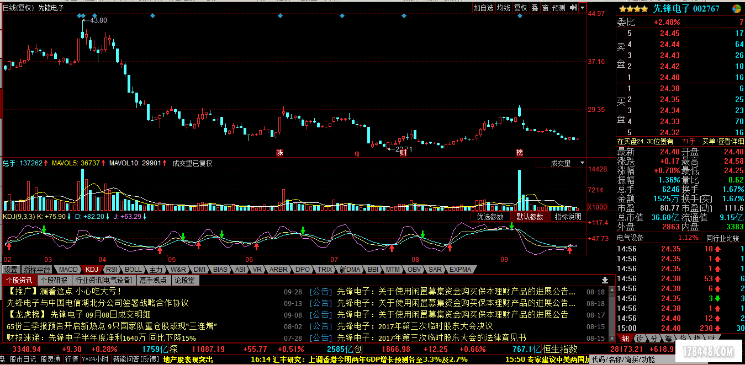Click the 7*24小时 bottom bar button
This screenshot has width=745, height=365.
(x=95, y=359)
